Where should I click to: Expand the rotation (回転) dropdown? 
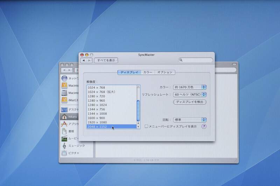point(189,120)
